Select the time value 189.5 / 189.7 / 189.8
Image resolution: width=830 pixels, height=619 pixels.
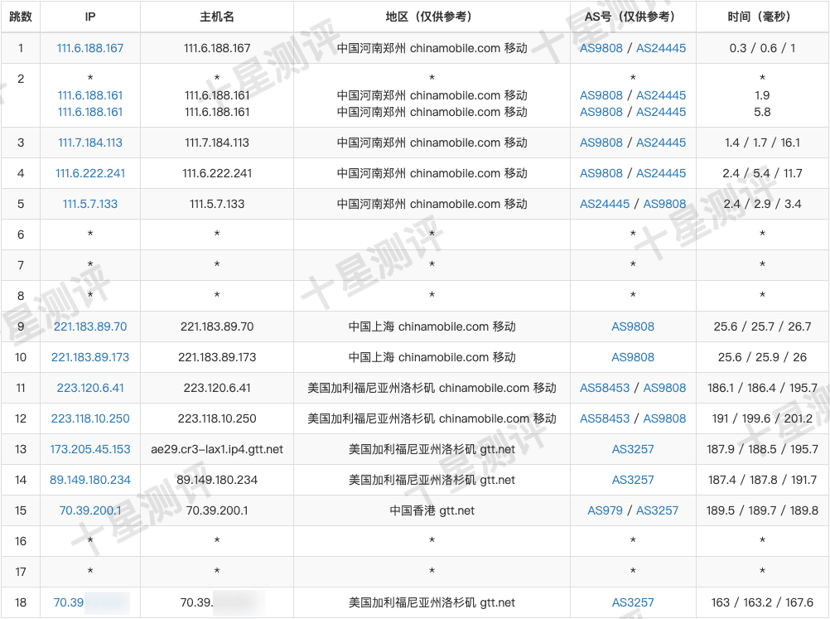(x=762, y=511)
